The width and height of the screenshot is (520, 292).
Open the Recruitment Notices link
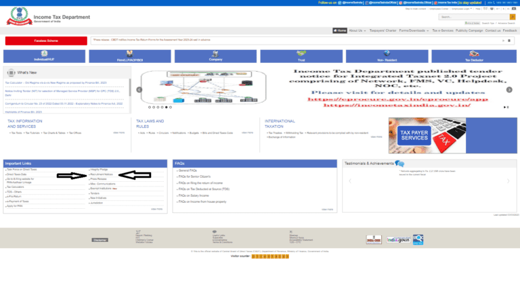pos(102,174)
